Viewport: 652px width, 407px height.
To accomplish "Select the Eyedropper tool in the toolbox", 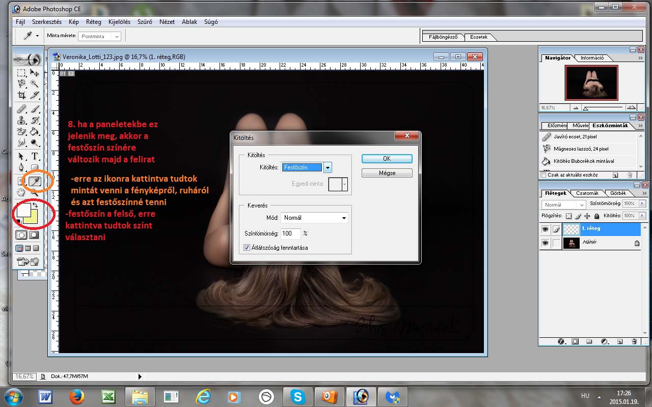I will 35,181.
